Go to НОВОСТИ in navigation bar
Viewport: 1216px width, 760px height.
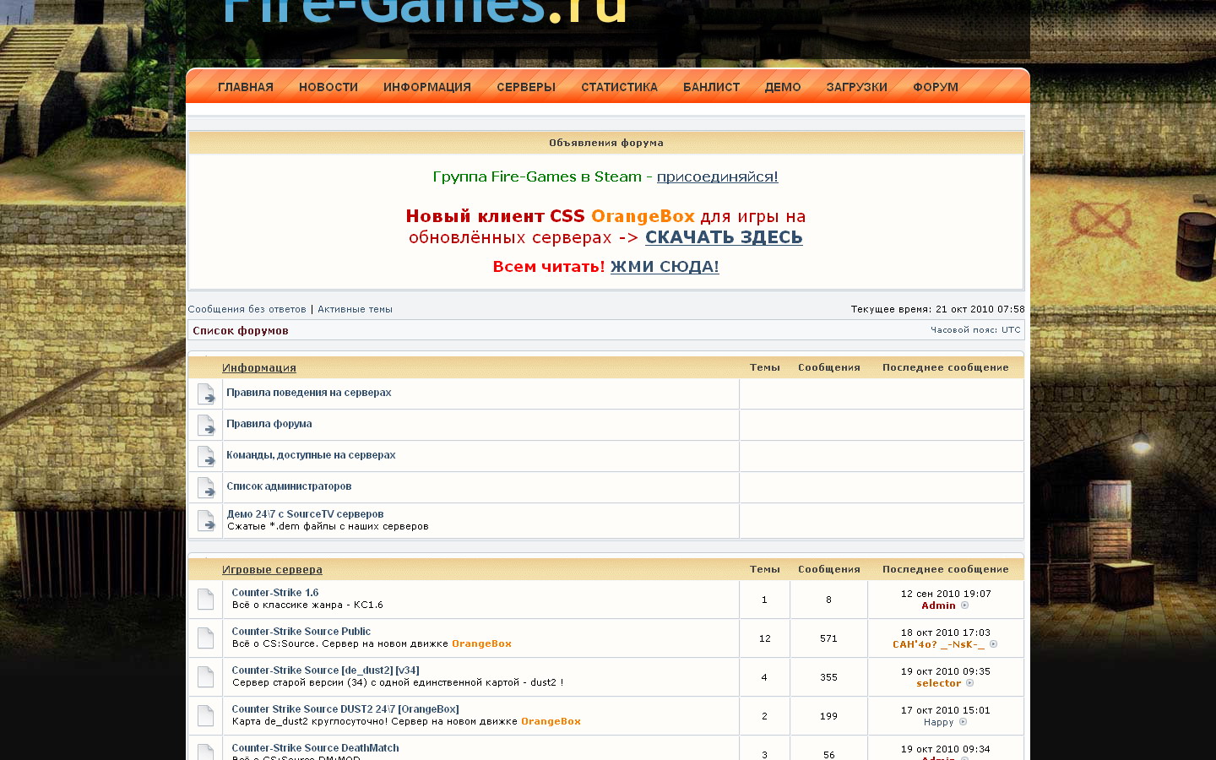[328, 87]
